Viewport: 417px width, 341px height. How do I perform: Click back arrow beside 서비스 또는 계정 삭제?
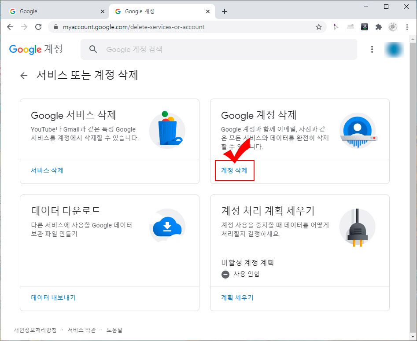pyautogui.click(x=24, y=76)
